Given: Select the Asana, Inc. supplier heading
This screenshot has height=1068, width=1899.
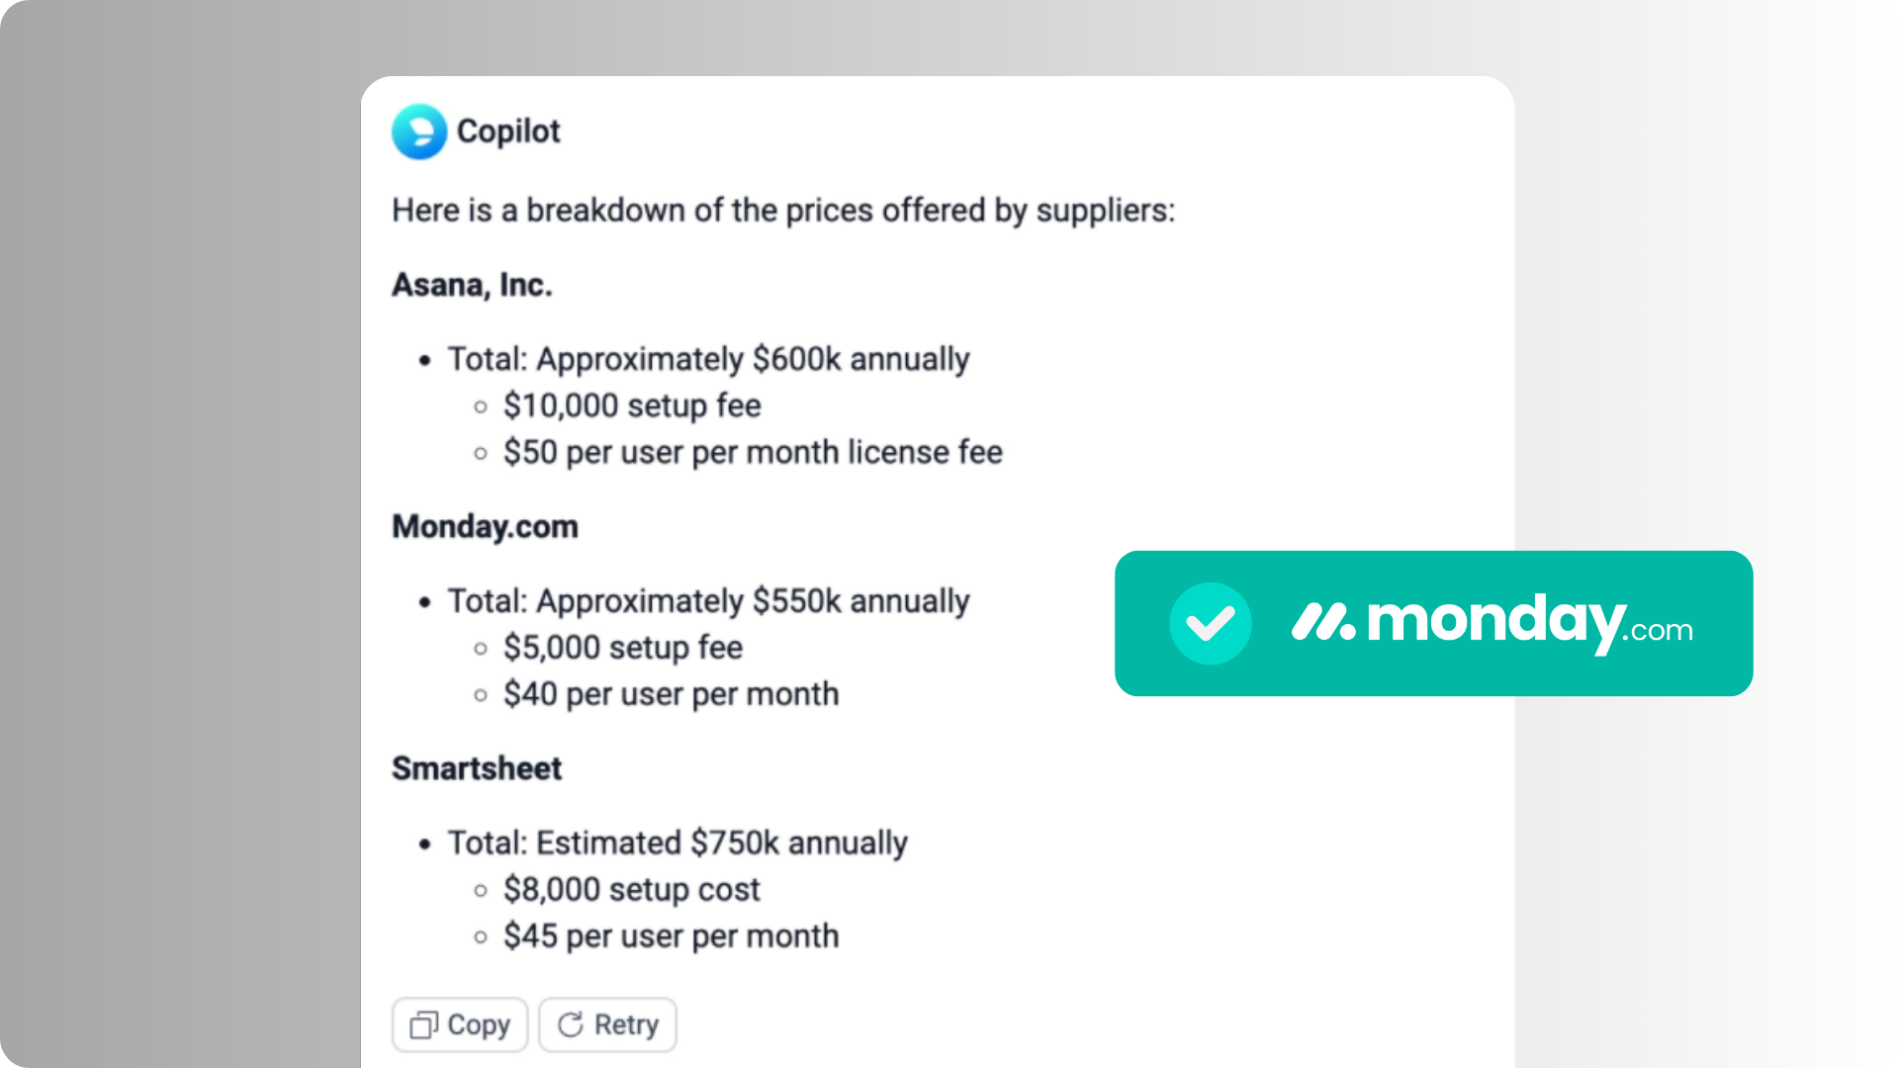Looking at the screenshot, I should point(472,285).
